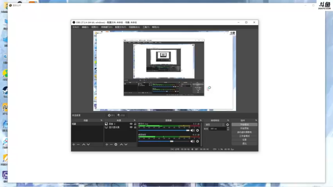
Task: Click the 桌面音频 volume slider handle
Action: point(171,141)
